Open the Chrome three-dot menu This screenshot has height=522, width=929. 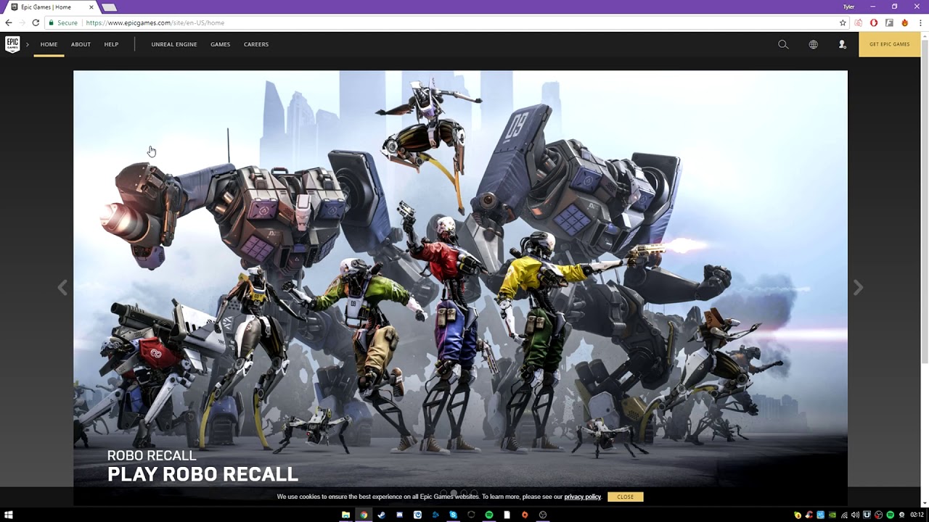pos(920,22)
